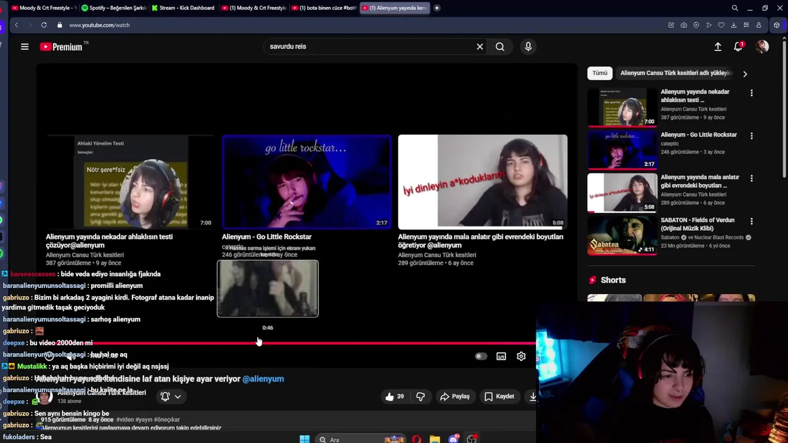
Task: Open the Shorts section heading
Action: point(613,280)
